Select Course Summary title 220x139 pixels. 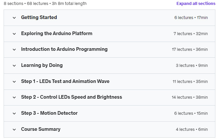click(41, 129)
